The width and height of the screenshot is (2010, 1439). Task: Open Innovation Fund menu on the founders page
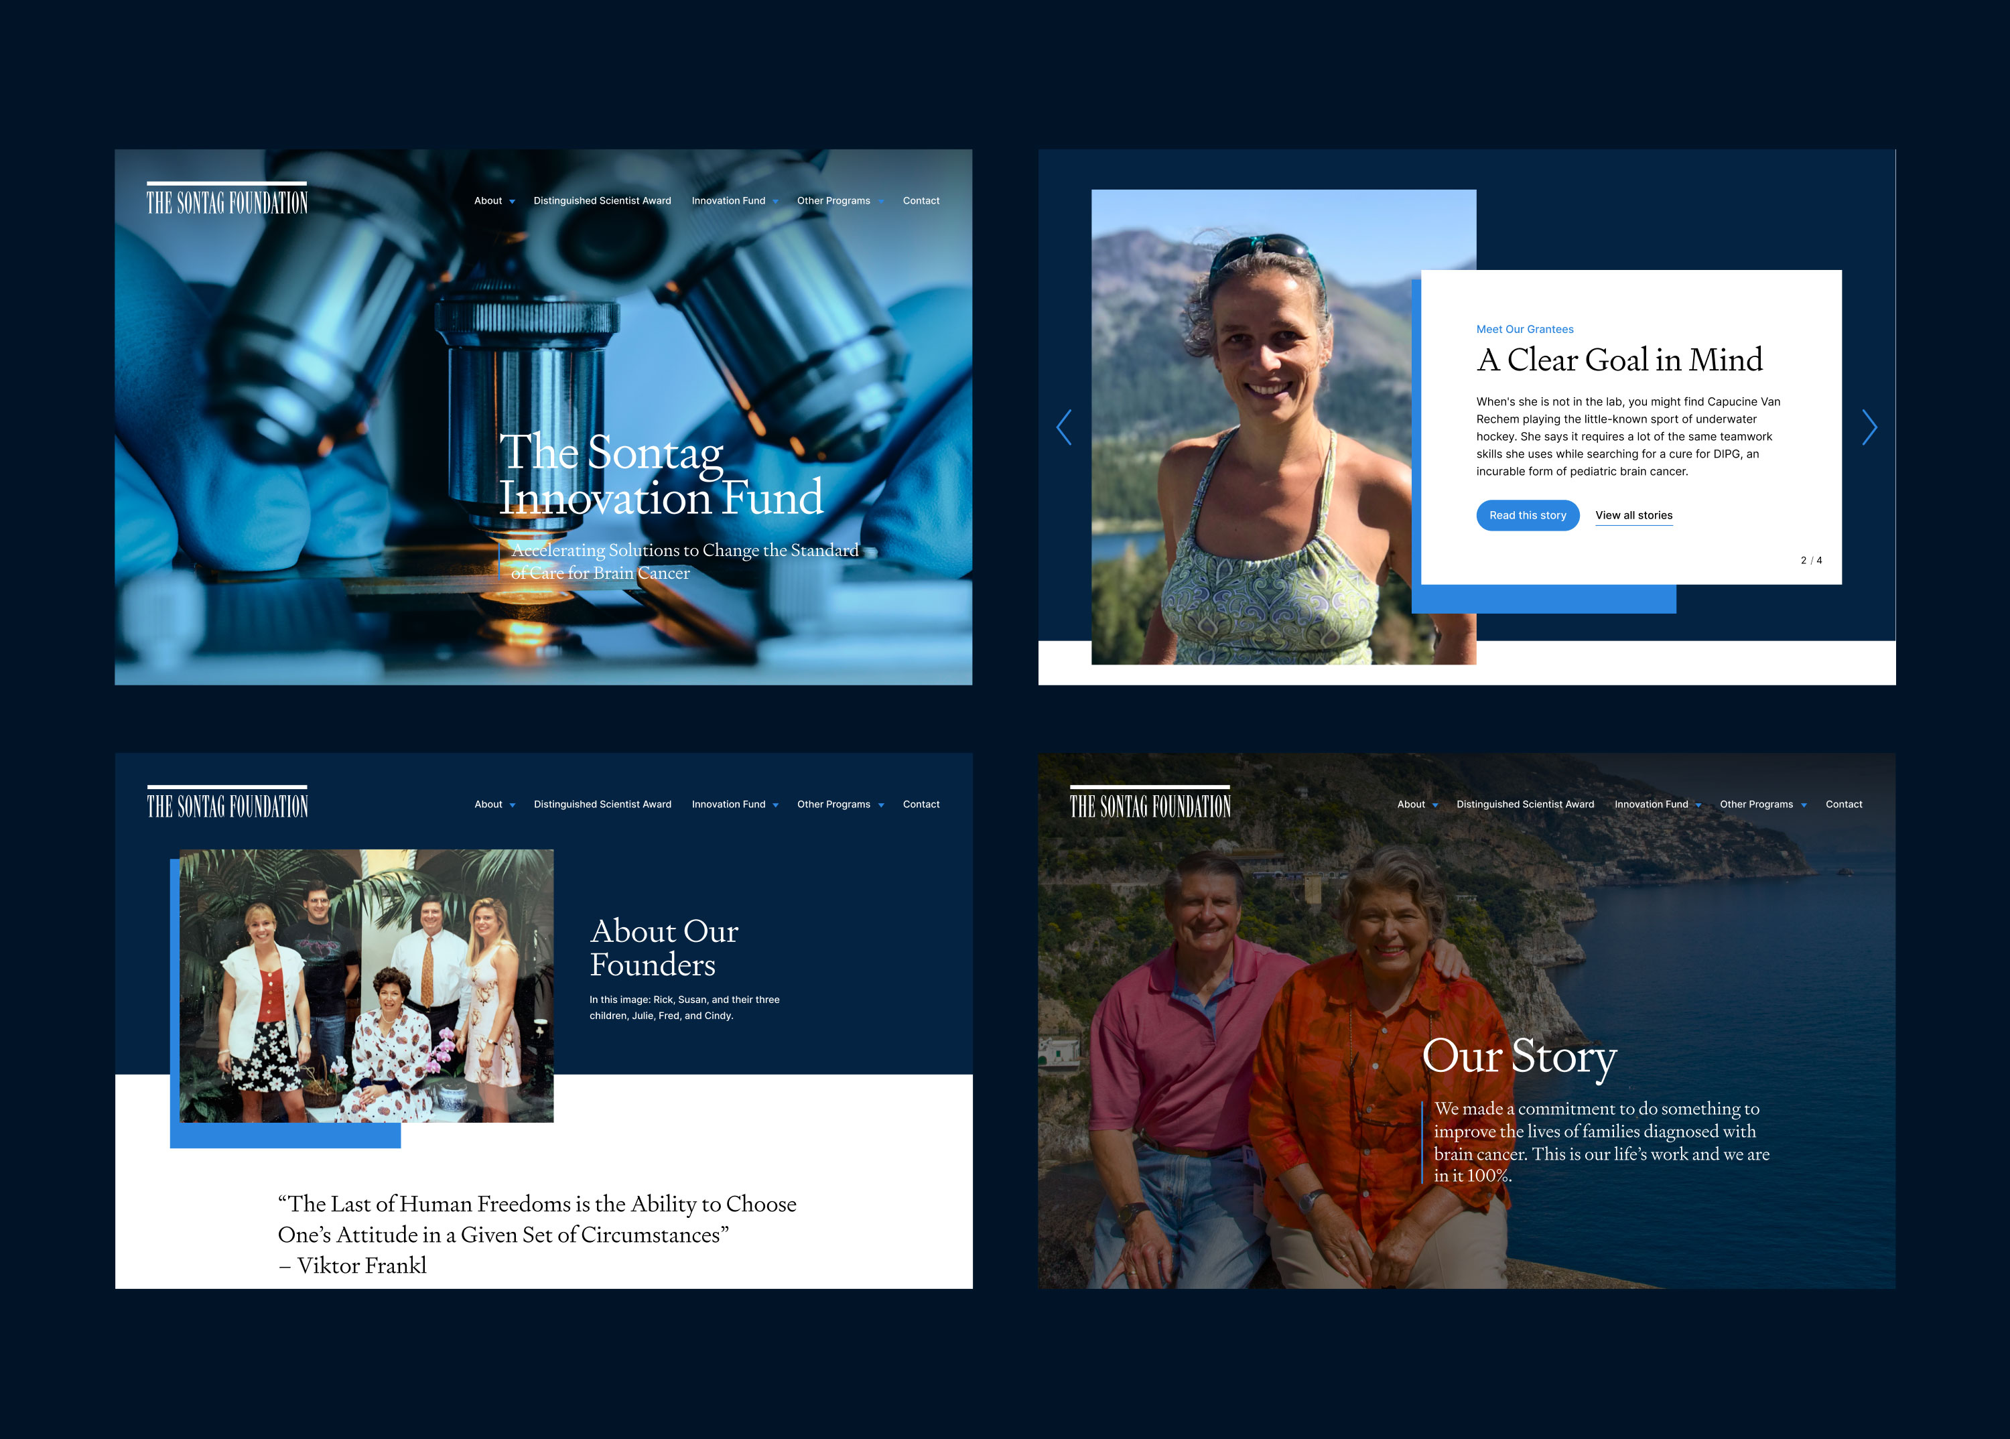pyautogui.click(x=728, y=805)
